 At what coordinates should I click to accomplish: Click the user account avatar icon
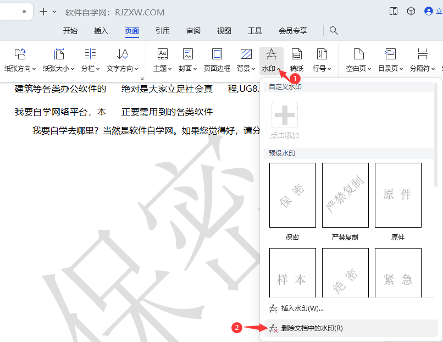[x=429, y=11]
